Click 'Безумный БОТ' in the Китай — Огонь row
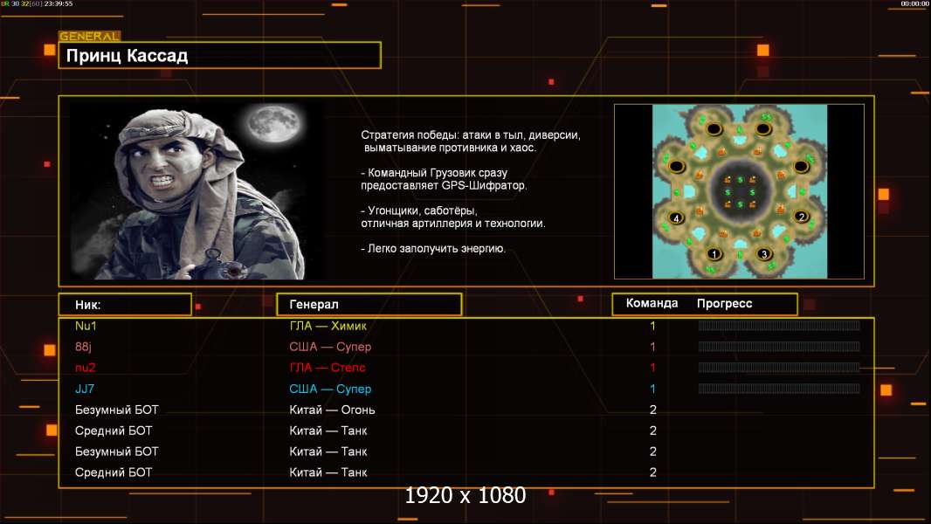The width and height of the screenshot is (931, 524). (x=116, y=410)
